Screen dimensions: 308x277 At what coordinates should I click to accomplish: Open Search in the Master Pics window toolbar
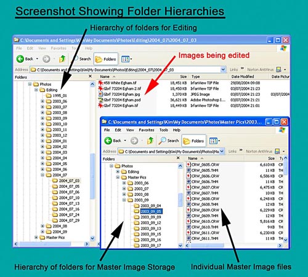(x=169, y=141)
